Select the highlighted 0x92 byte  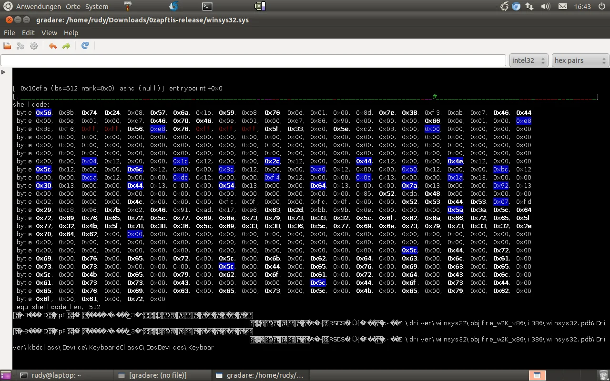click(501, 186)
